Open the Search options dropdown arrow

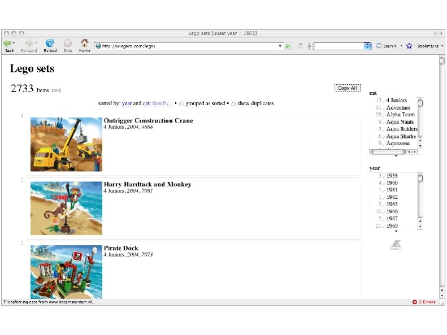pos(401,46)
